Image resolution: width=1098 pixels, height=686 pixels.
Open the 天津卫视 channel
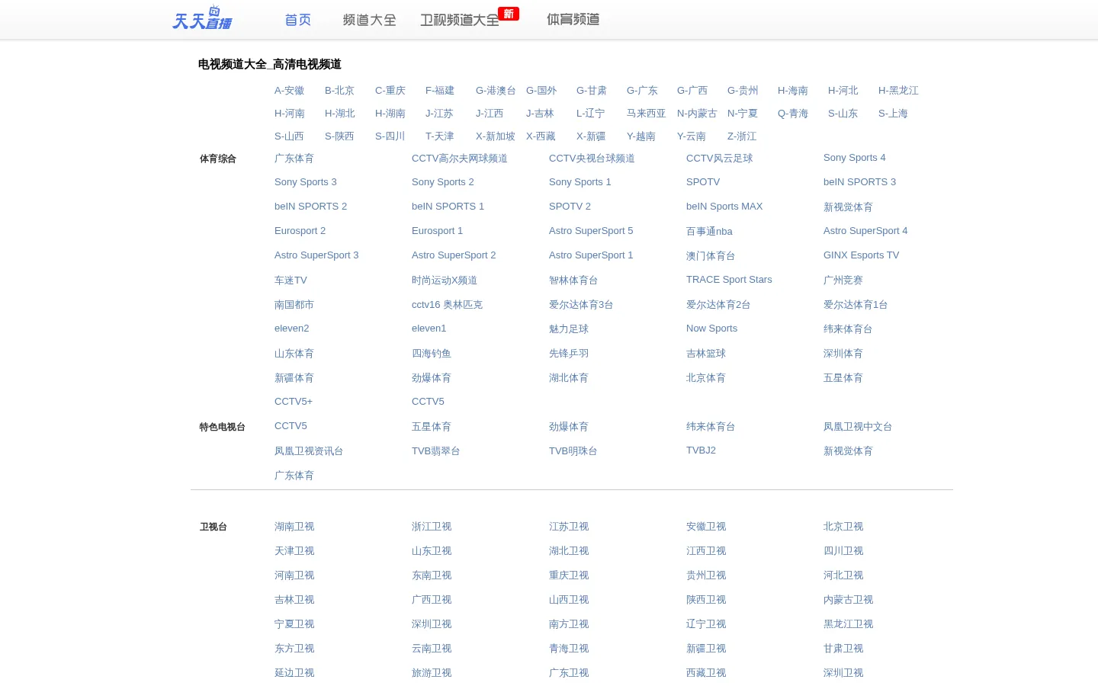[x=294, y=551]
